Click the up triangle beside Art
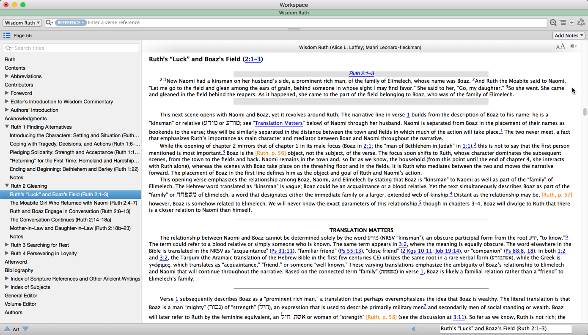This screenshot has width=588, height=335. tap(7, 329)
